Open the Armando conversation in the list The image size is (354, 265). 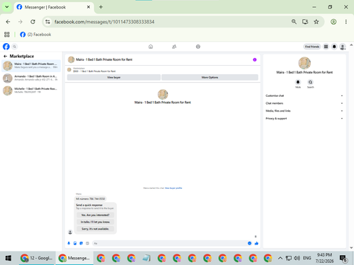click(31, 78)
